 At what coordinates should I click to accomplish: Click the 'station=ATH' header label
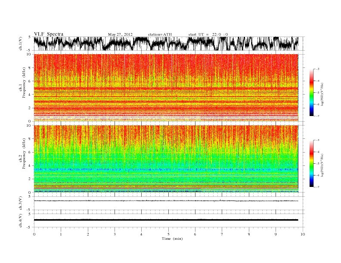pyautogui.click(x=160, y=34)
